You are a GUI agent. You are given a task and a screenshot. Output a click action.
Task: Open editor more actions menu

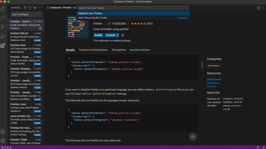pyautogui.click(x=263, y=8)
